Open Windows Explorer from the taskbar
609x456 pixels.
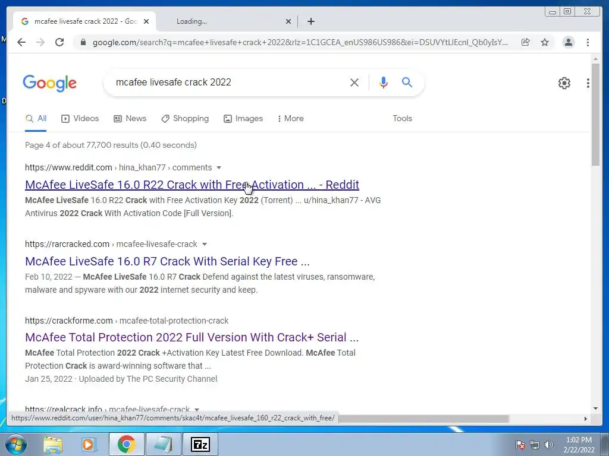(x=53, y=444)
